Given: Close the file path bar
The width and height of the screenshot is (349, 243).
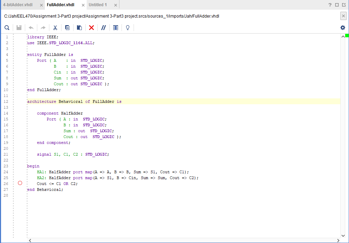Looking at the screenshot, I should click(x=343, y=16).
